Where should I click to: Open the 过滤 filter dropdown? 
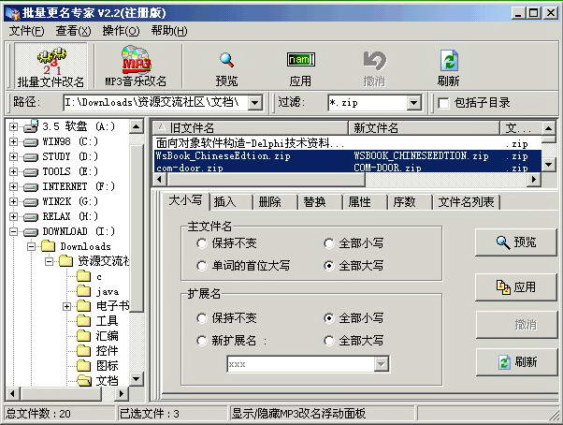pyautogui.click(x=413, y=102)
